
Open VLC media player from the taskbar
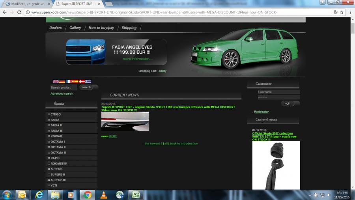click(x=104, y=195)
